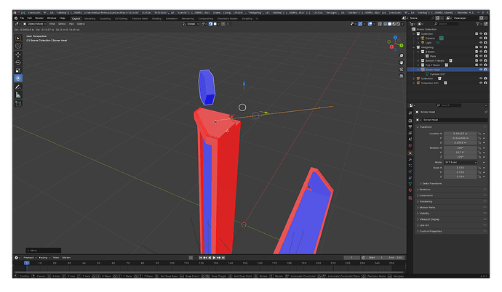Click the zoom magnifier in the viewport
502x292 pixels.
(x=401, y=56)
